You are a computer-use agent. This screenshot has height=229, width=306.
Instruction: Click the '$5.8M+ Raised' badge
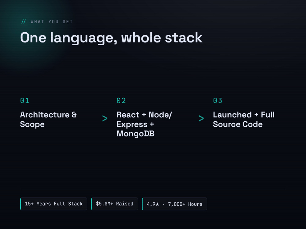tap(114, 204)
